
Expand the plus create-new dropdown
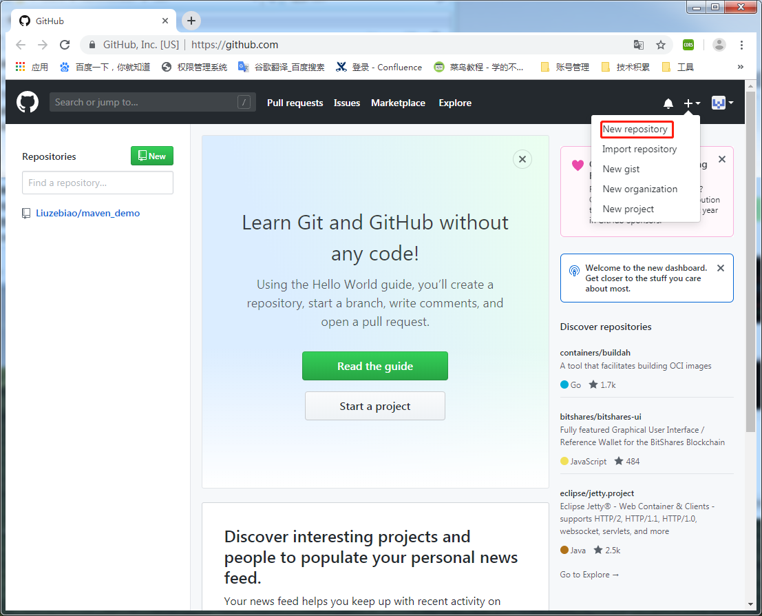pyautogui.click(x=692, y=103)
